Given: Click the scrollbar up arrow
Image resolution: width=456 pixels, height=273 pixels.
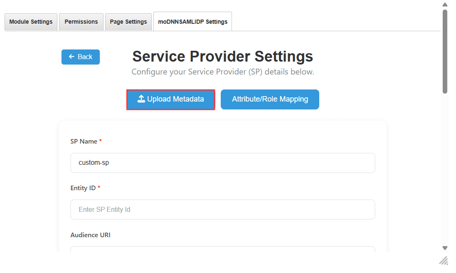Looking at the screenshot, I should tap(444, 4).
